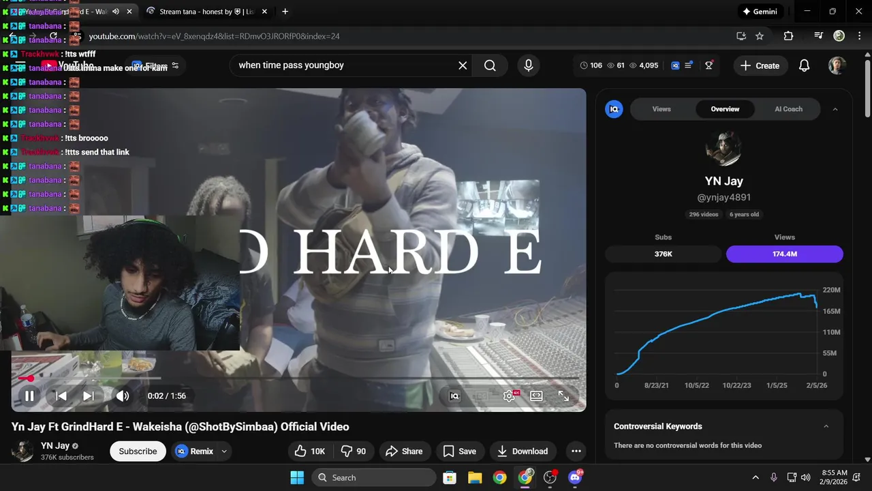The image size is (872, 491).
Task: Select the Subs 376K stat pill
Action: tap(663, 254)
